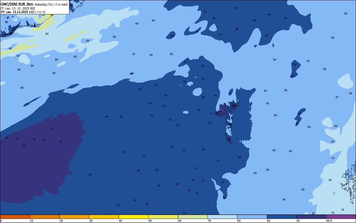Image resolution: width=356 pixels, height=223 pixels.
Task: Click the 'Rakastig (%) í 2 m hæð' label
Action: coord(51,4)
